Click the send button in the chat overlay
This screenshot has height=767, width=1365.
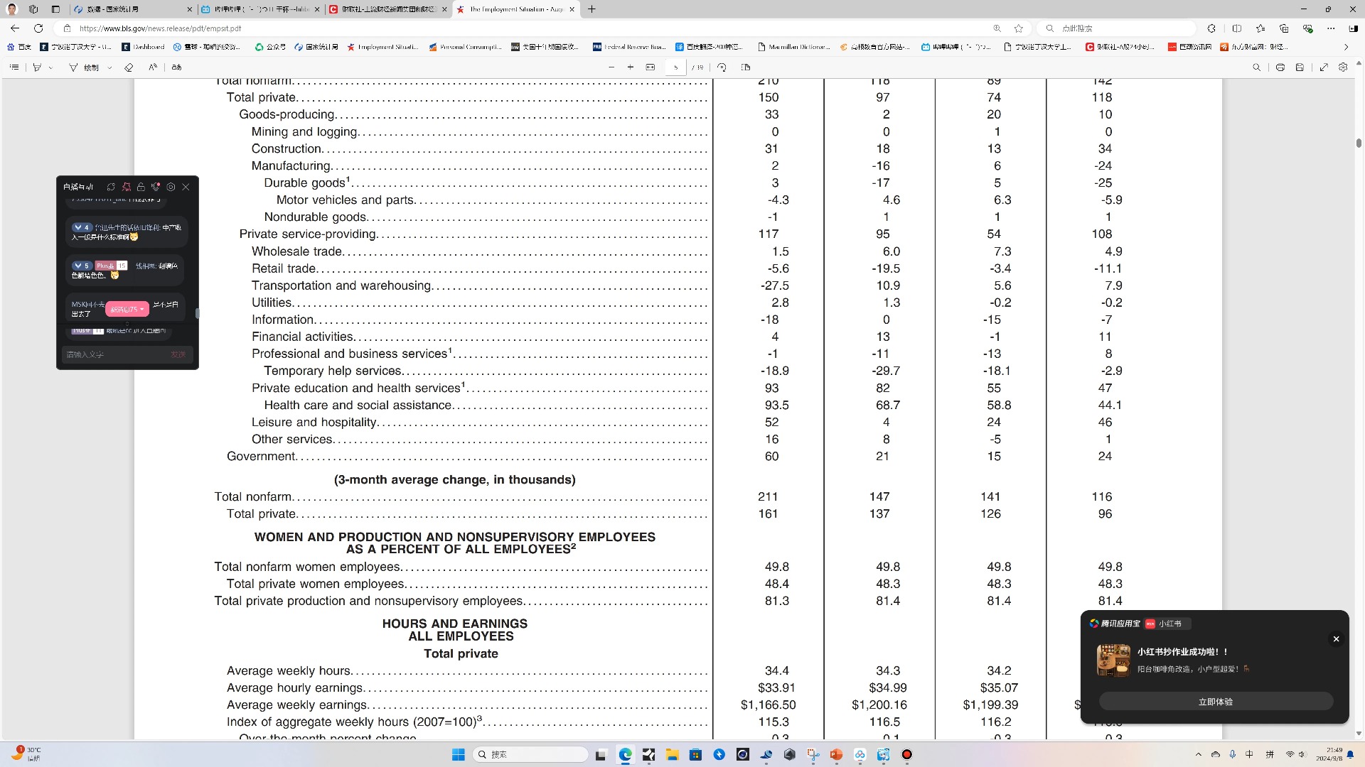coord(178,354)
